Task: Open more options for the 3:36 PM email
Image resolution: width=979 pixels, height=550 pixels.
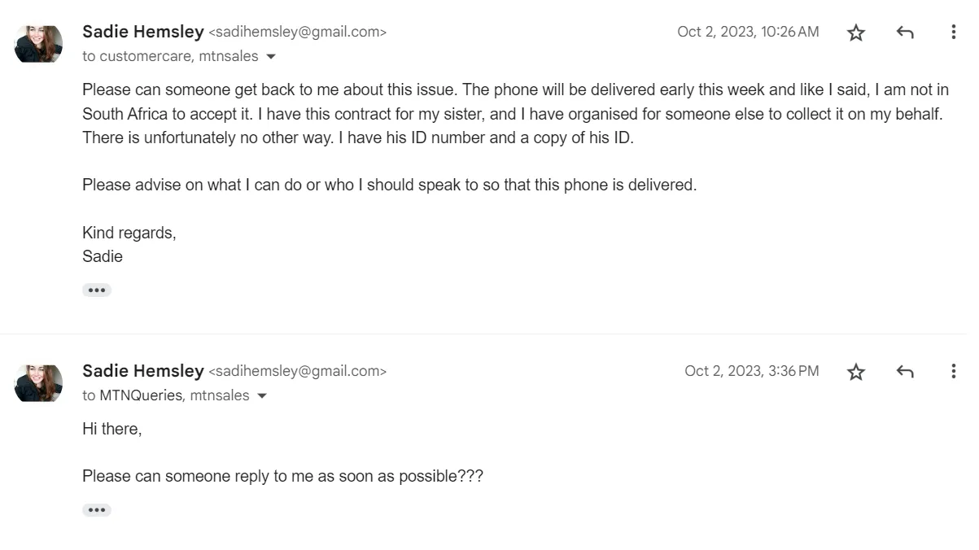Action: click(953, 372)
